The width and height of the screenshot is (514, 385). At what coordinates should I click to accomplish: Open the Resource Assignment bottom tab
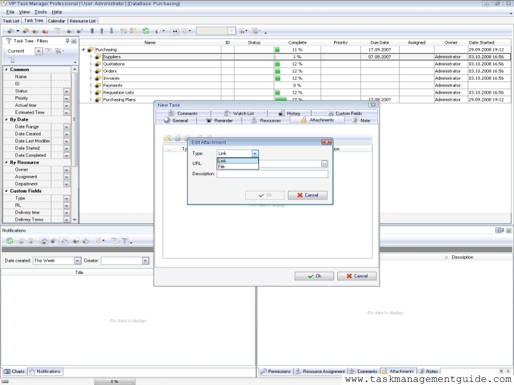320,372
